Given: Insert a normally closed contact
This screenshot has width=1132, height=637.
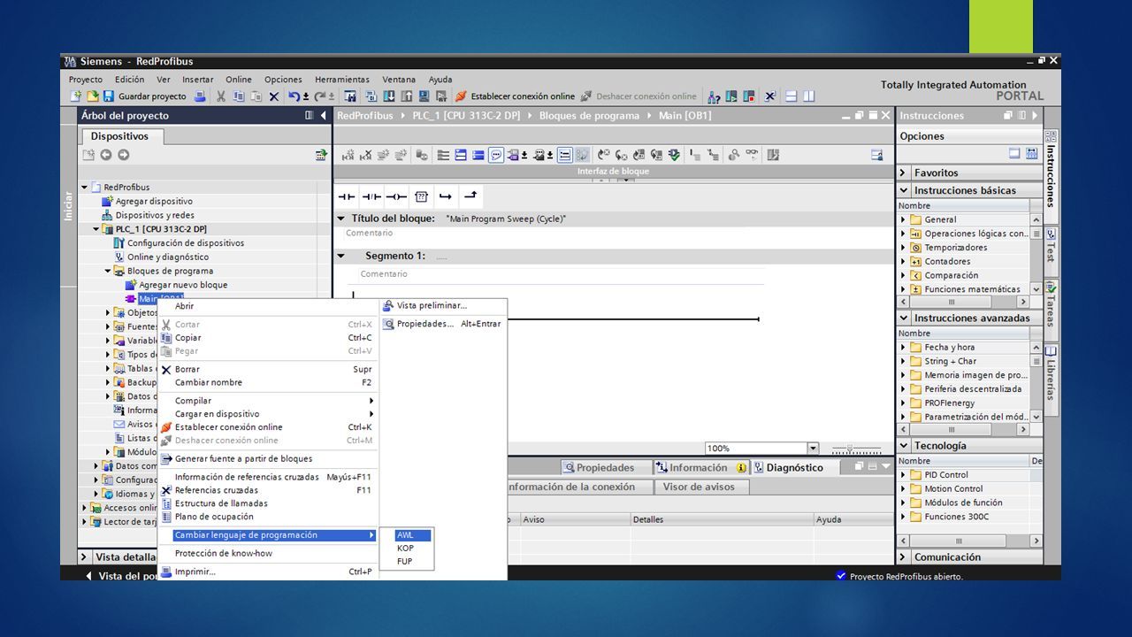Looking at the screenshot, I should [371, 196].
